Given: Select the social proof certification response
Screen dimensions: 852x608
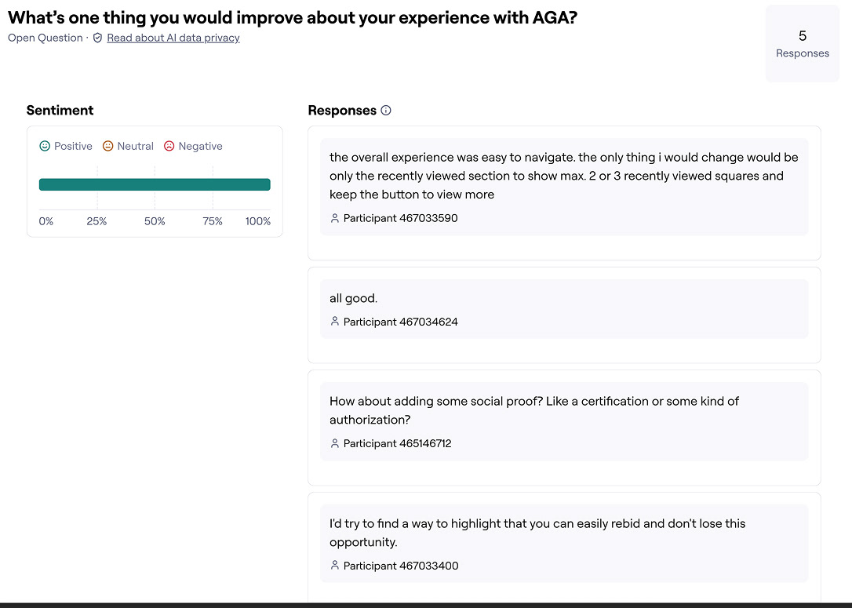Looking at the screenshot, I should click(x=533, y=410).
